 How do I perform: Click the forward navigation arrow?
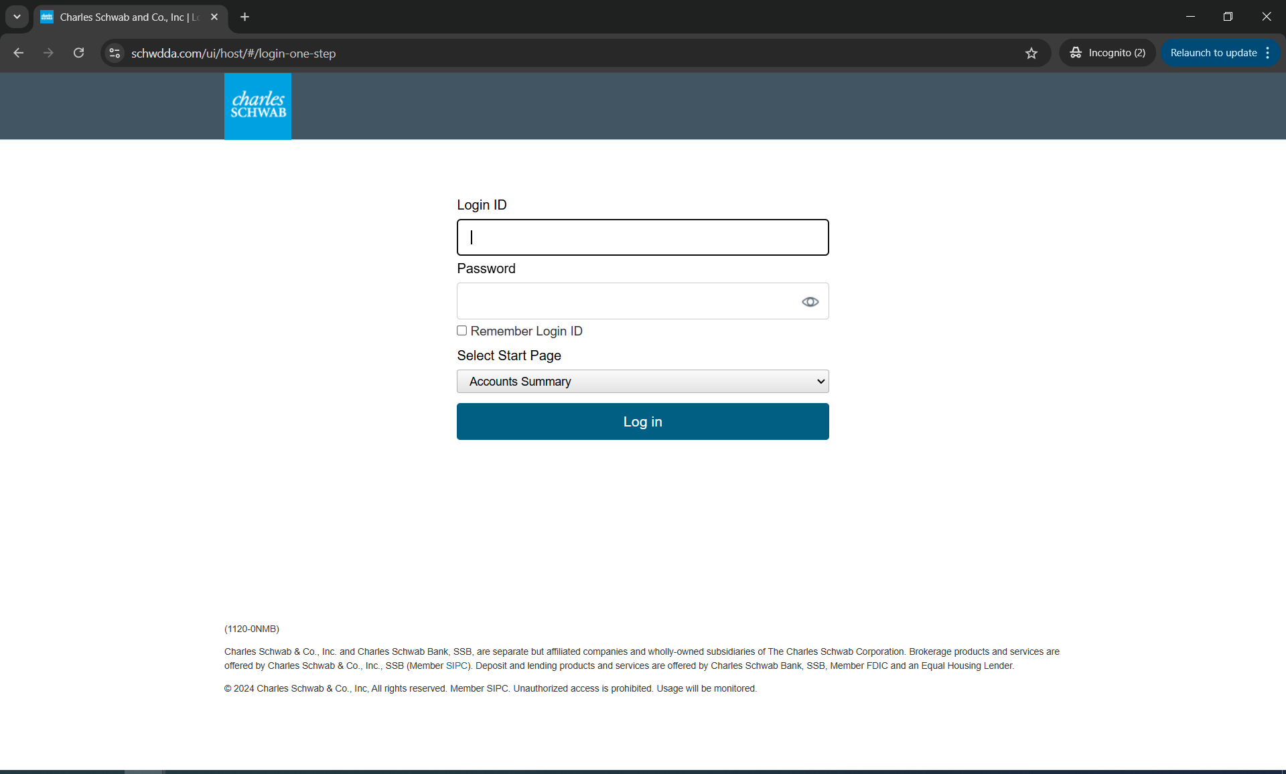pos(48,53)
